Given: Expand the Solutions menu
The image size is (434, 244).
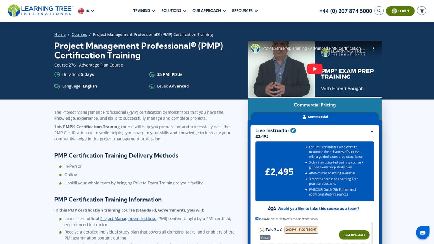Looking at the screenshot, I should [x=174, y=11].
